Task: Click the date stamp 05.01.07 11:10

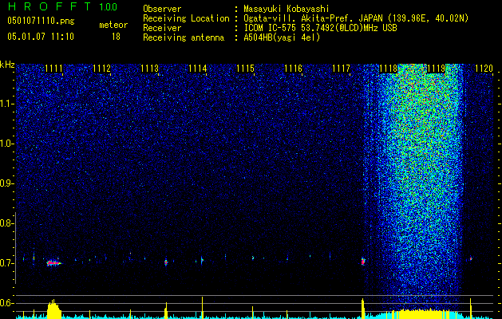Action: pos(41,37)
